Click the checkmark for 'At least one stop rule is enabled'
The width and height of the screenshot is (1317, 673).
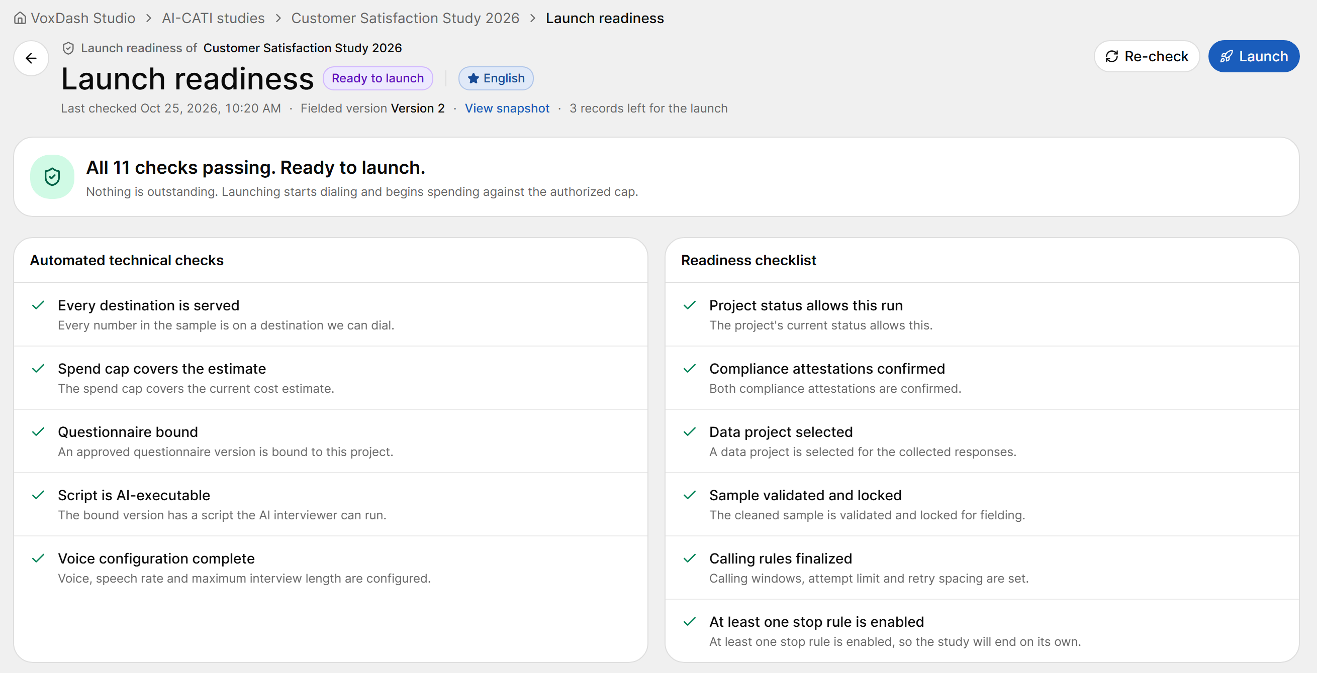tap(690, 622)
